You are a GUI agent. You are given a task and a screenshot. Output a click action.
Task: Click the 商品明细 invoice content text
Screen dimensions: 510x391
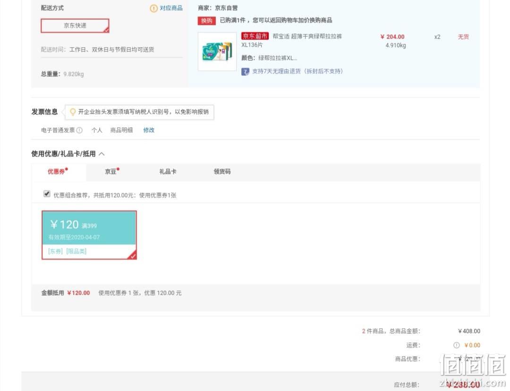[121, 130]
